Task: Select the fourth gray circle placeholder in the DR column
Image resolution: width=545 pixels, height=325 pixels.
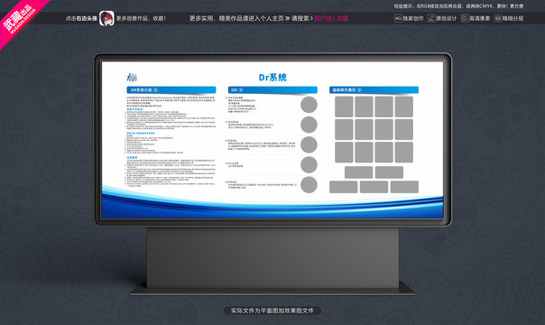Action: click(x=309, y=165)
